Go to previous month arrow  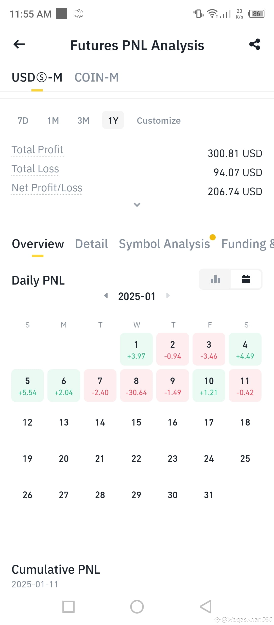point(106,295)
